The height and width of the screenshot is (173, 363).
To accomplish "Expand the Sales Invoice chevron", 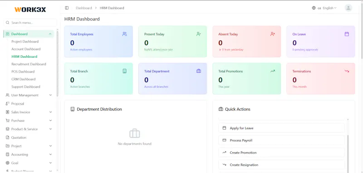I will click(x=50, y=112).
